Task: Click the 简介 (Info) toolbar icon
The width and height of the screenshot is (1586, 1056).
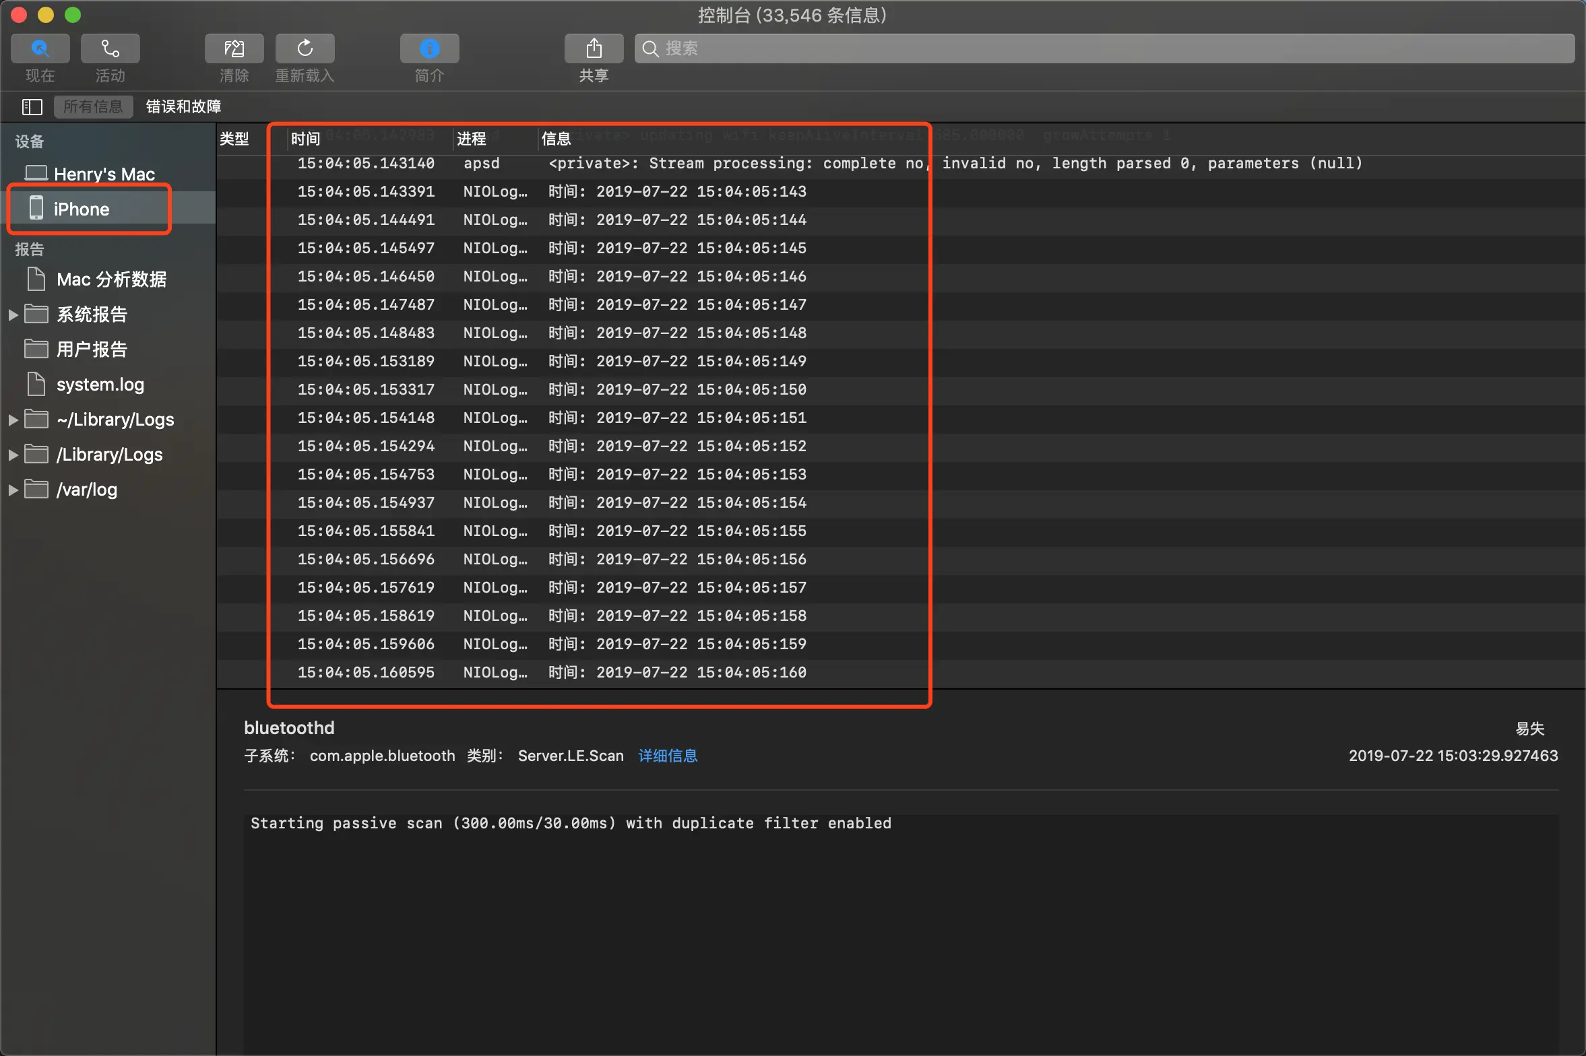Action: 429,48
